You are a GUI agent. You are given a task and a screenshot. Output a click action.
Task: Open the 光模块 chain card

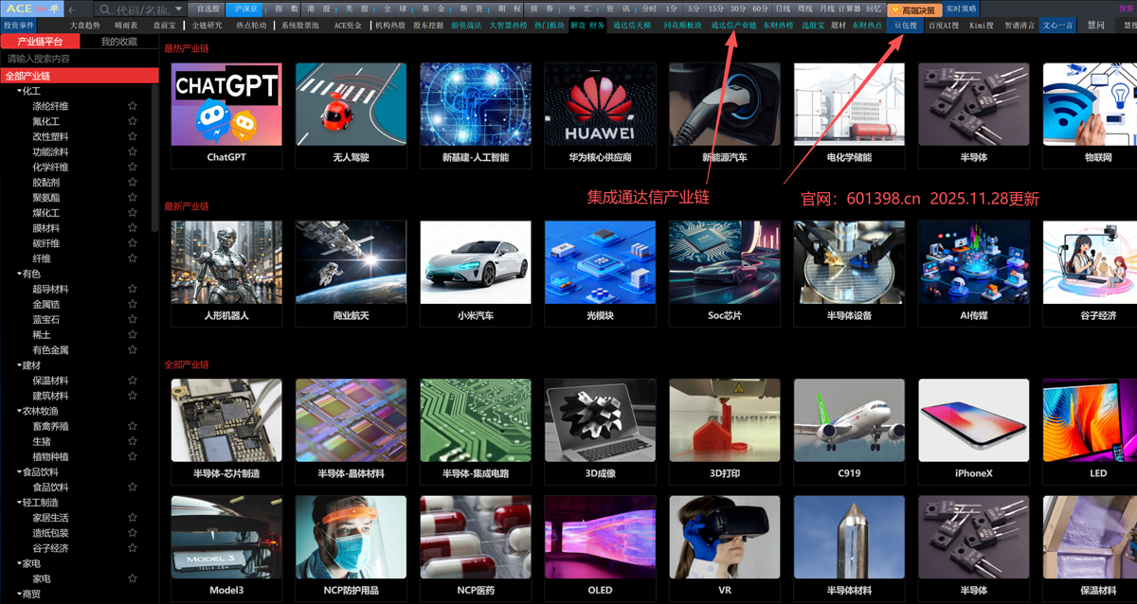point(600,275)
